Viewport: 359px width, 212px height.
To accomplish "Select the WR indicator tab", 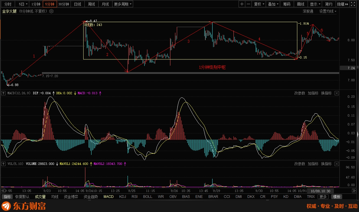I will [161, 197].
